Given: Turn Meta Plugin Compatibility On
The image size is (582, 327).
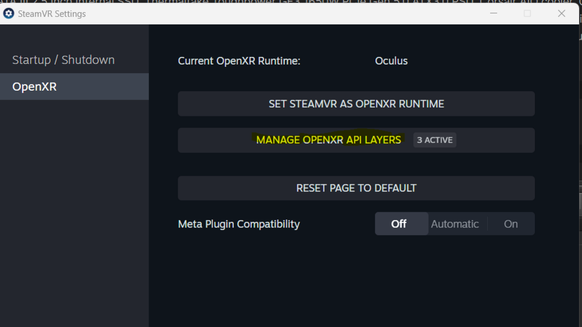Looking at the screenshot, I should [x=511, y=224].
